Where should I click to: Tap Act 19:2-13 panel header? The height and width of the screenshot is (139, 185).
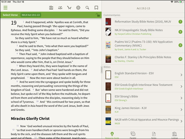pyautogui.click(x=143, y=8)
